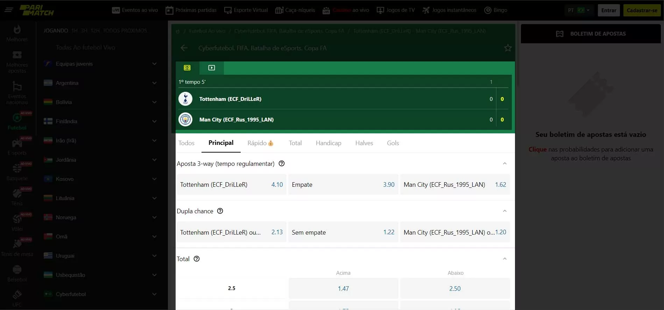Switch to the Rápido tab
664x310 pixels.
pos(260,143)
